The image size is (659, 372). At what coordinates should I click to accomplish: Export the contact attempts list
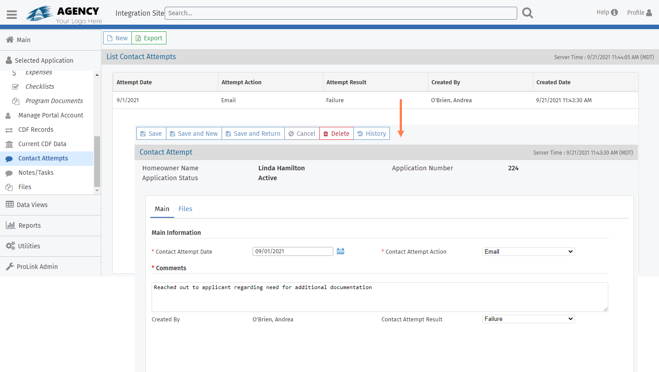point(149,38)
